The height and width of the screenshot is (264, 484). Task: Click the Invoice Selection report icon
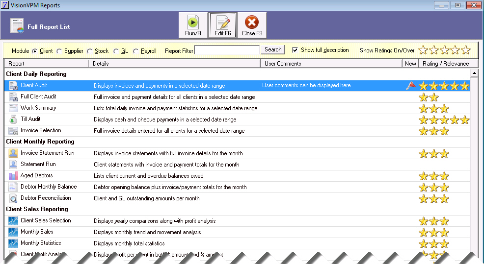pos(13,131)
